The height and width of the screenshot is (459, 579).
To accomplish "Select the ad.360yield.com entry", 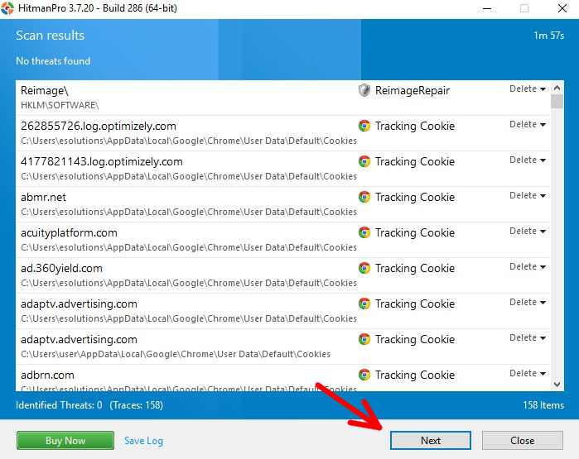I will [282, 275].
